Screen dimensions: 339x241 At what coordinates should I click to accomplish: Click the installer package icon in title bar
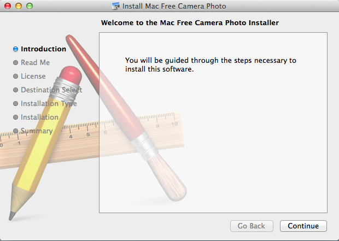click(116, 6)
